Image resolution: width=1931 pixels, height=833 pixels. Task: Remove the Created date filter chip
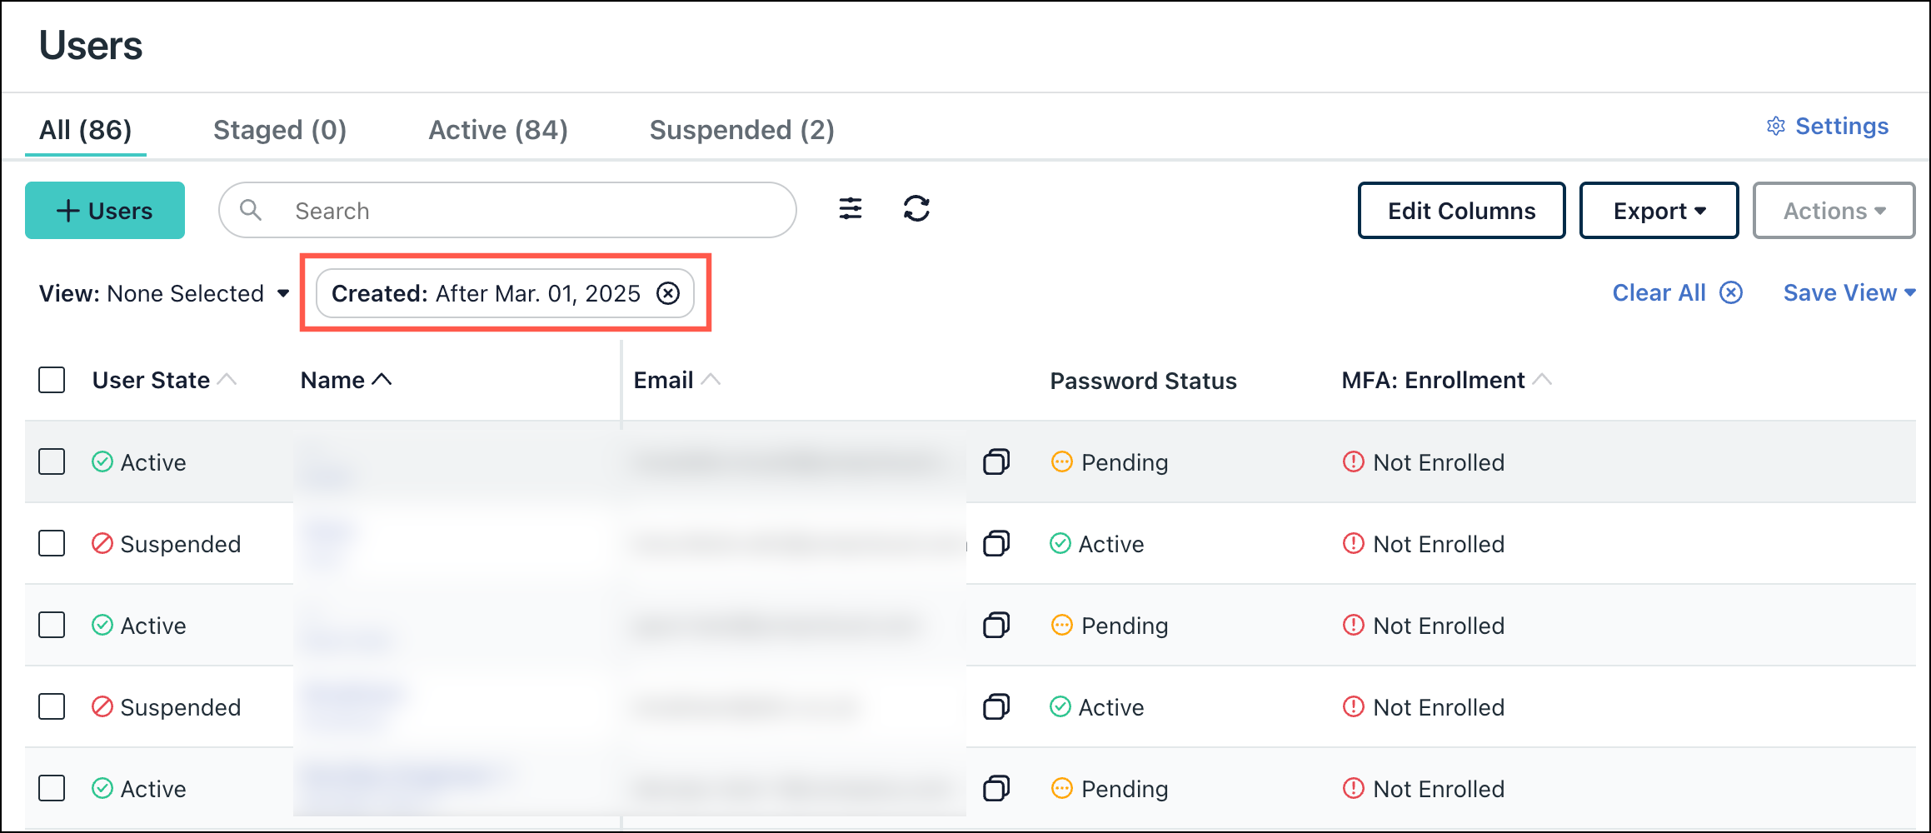point(668,293)
